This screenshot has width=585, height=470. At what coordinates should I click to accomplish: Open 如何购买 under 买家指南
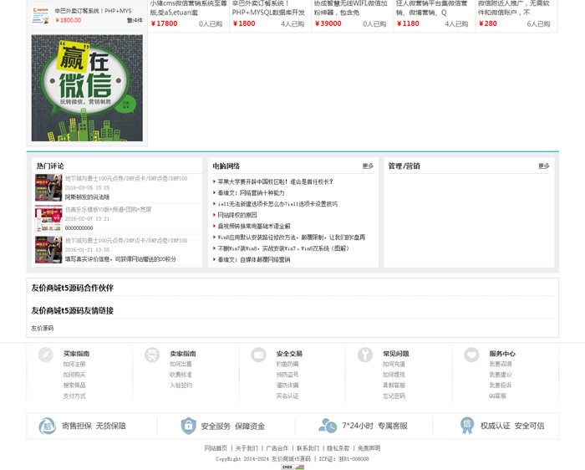tap(74, 375)
